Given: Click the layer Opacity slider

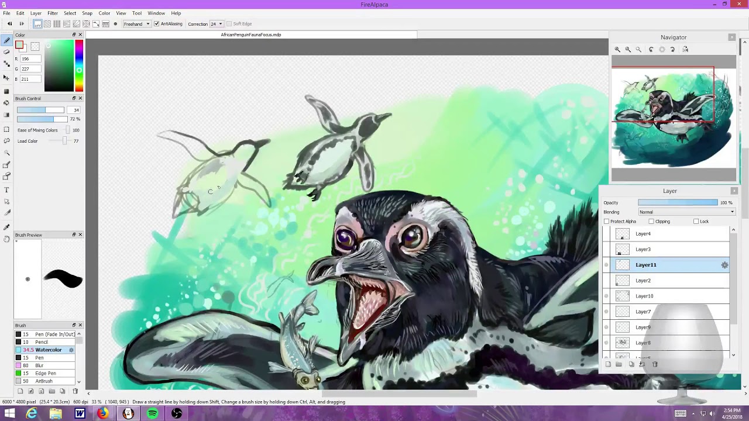Looking at the screenshot, I should tap(678, 203).
